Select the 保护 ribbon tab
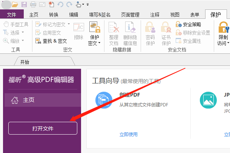230x153 pixels. tap(216, 14)
